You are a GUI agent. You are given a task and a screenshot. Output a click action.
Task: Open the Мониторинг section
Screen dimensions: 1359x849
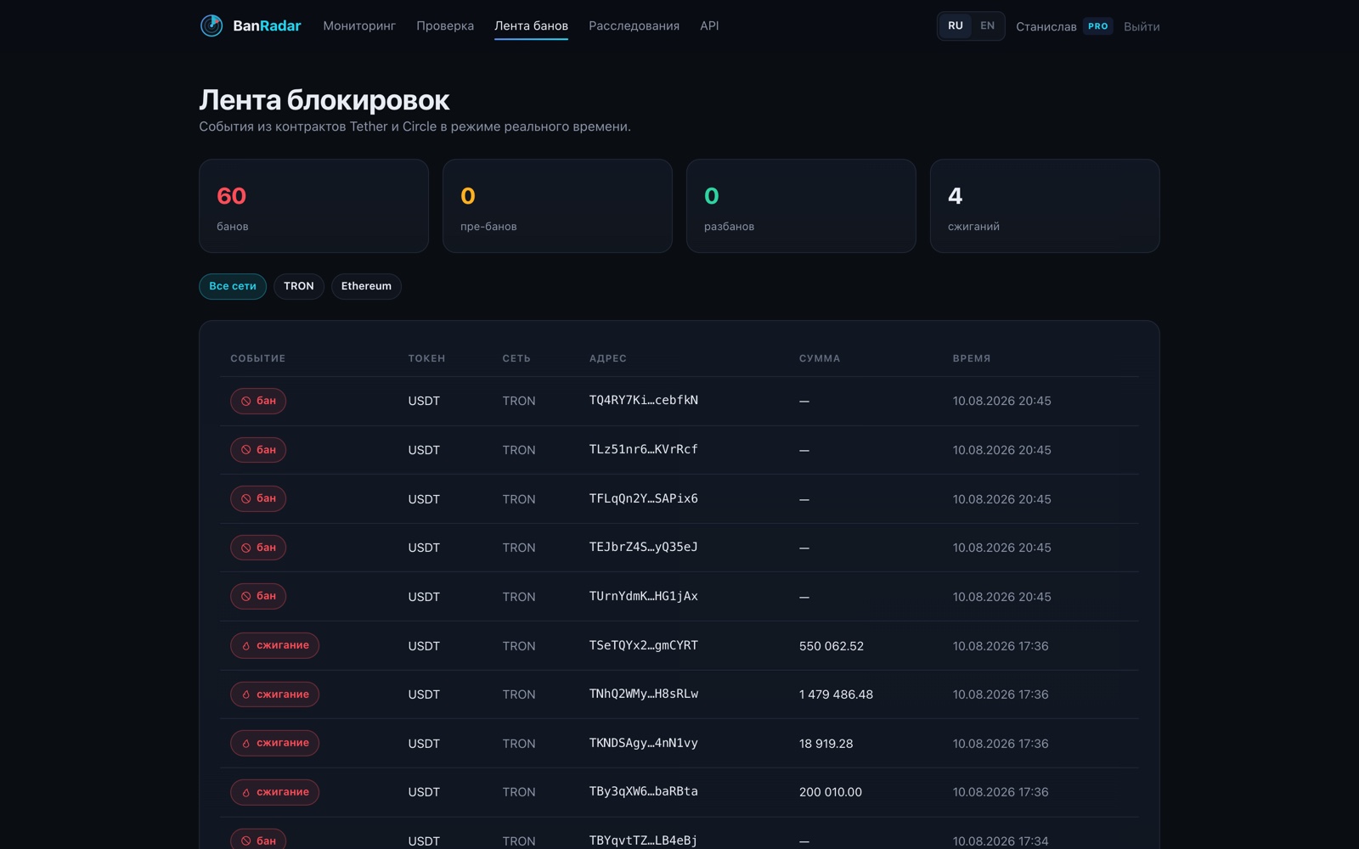[x=359, y=26]
